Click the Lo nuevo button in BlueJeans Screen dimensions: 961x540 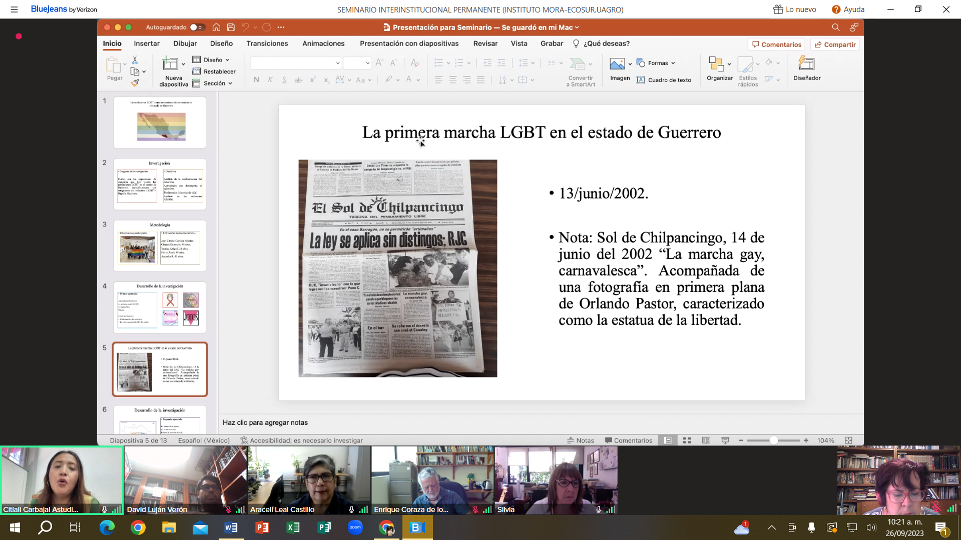(x=795, y=9)
